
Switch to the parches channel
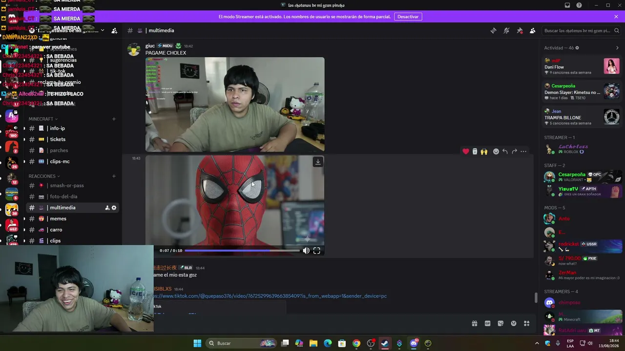click(x=72, y=150)
